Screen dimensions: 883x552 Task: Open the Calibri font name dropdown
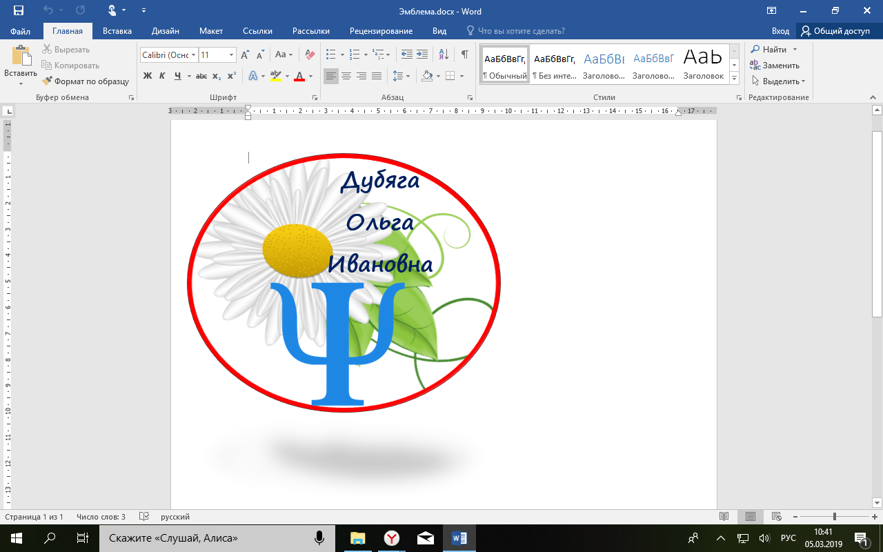169,55
